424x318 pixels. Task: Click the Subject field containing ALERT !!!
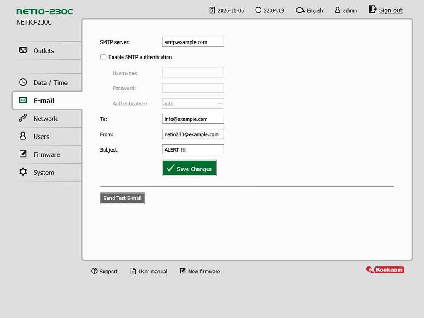pyautogui.click(x=193, y=149)
